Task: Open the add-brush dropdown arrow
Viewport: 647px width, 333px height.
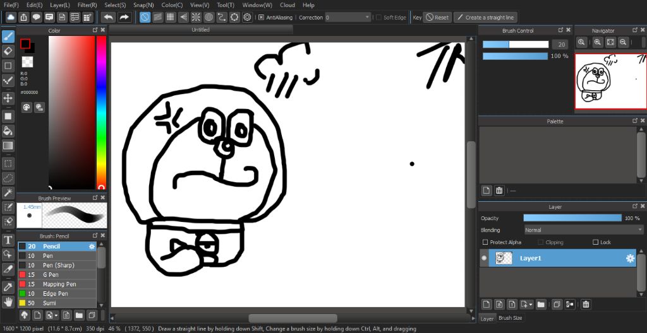Action: tap(56, 315)
